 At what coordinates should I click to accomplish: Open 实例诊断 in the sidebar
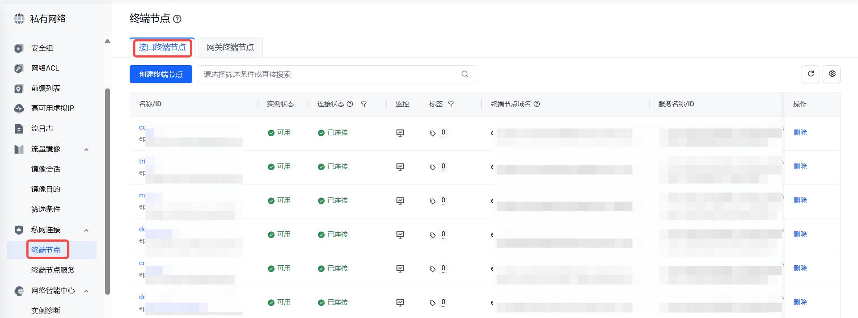pos(46,310)
